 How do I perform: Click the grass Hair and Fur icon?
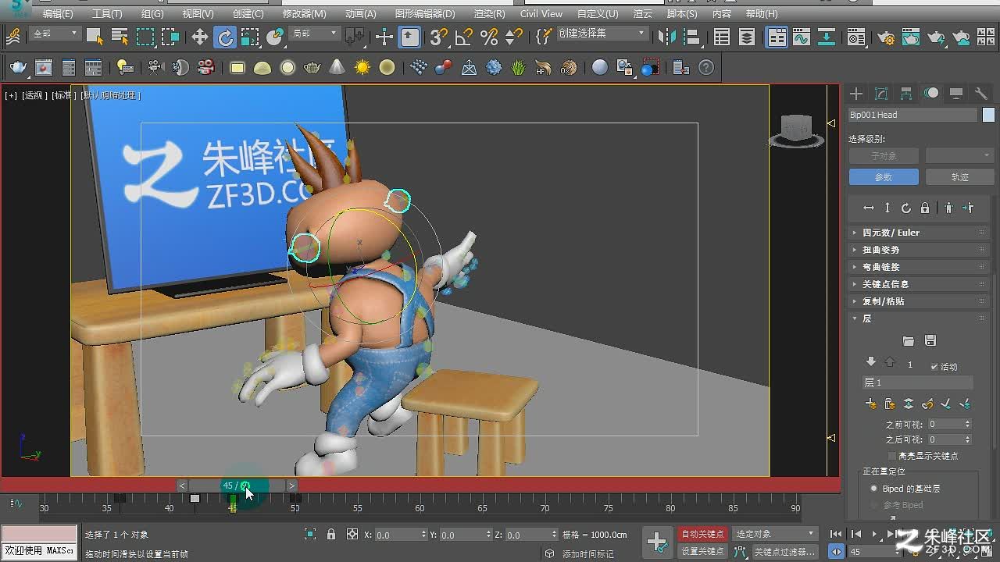click(x=519, y=68)
